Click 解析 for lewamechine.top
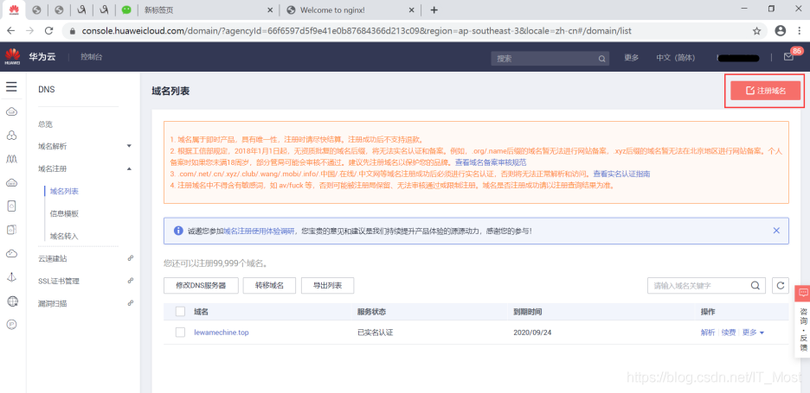The height and width of the screenshot is (393, 810). (708, 333)
